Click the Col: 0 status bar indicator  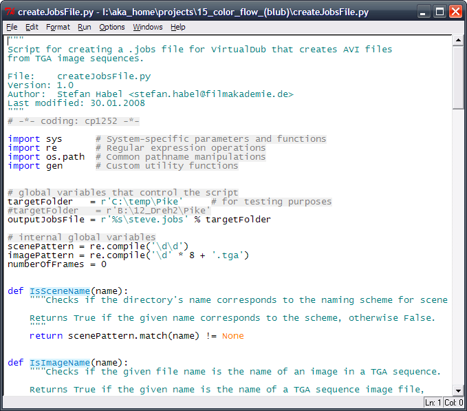click(x=453, y=402)
